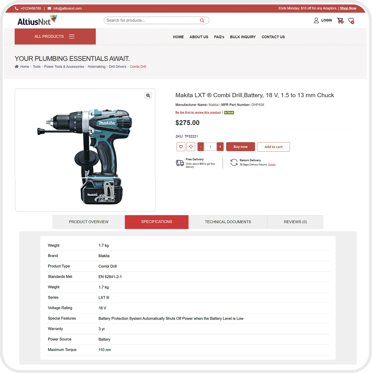Open the REVIEWS (0) tab

click(296, 222)
